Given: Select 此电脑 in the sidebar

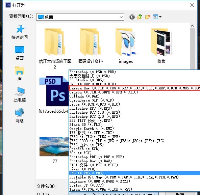Looking at the screenshot, I should point(20,94).
